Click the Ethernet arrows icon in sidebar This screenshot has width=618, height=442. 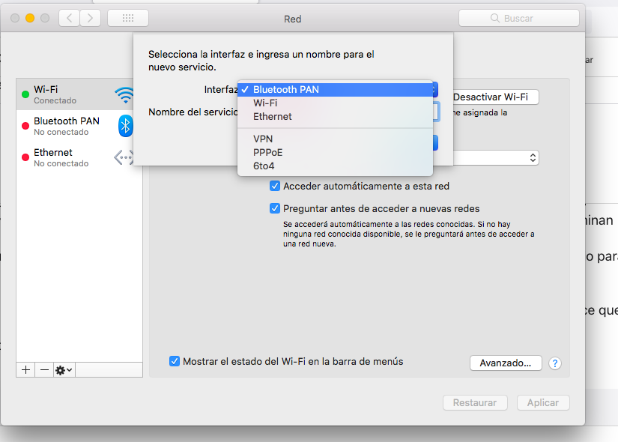pyautogui.click(x=124, y=157)
